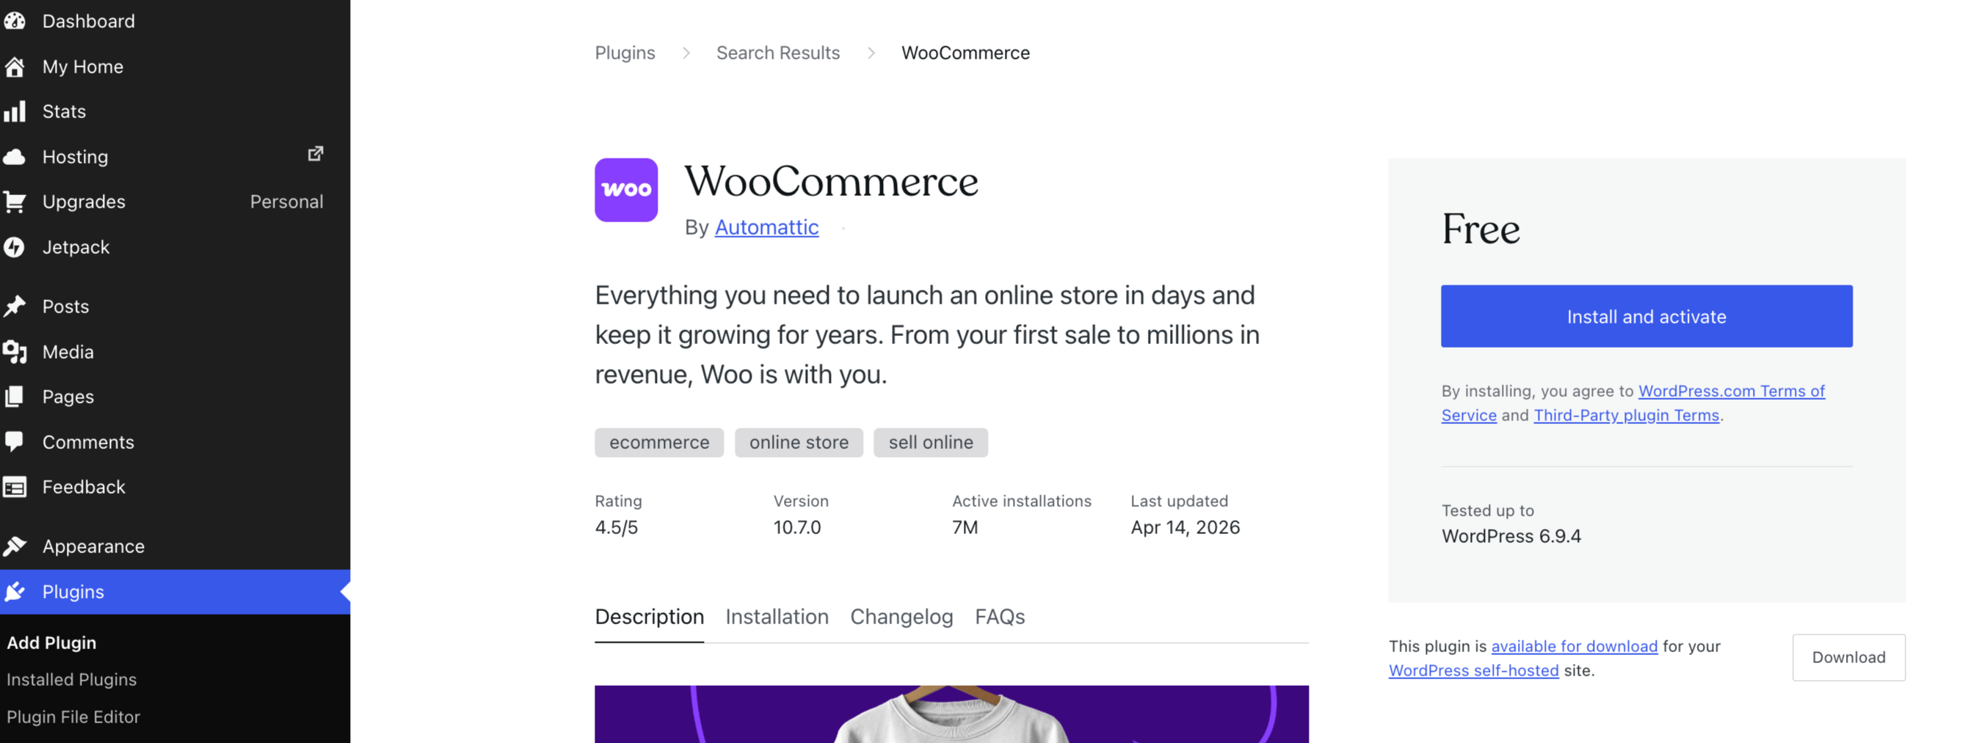Select the Comments speech bubble icon
Viewport: 1965px width, 743px height.
click(16, 442)
